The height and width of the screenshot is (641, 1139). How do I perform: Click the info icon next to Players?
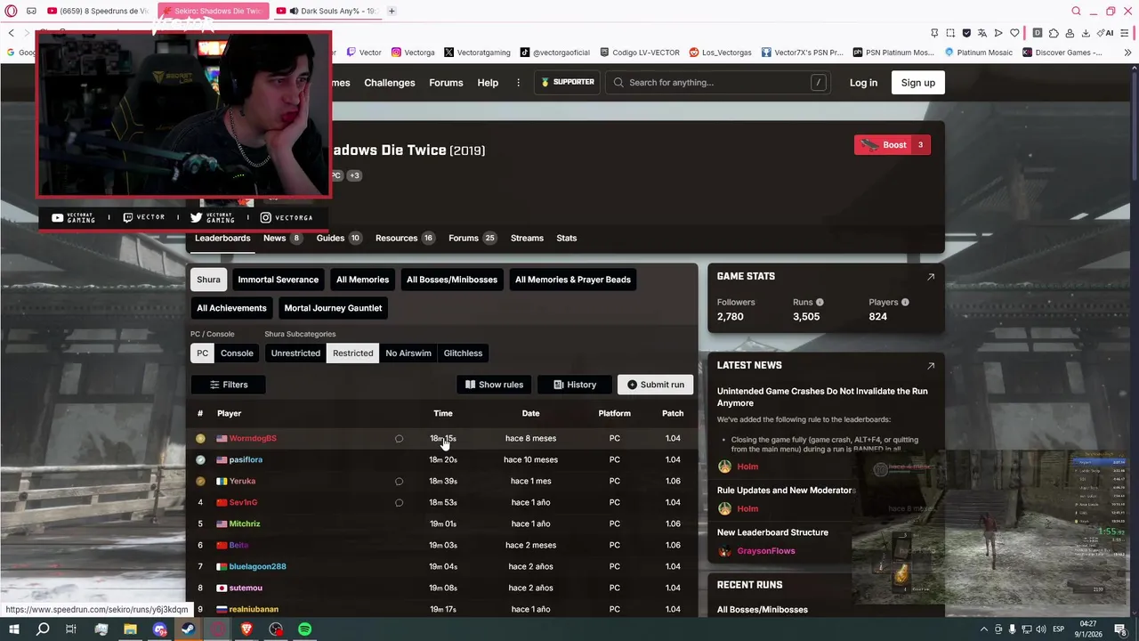(x=905, y=303)
